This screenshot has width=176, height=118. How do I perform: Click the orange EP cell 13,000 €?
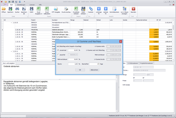[154, 58]
